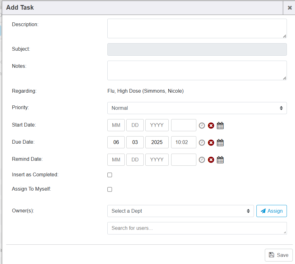Enable Assign To Myself checkbox
The height and width of the screenshot is (264, 295).
(x=110, y=189)
